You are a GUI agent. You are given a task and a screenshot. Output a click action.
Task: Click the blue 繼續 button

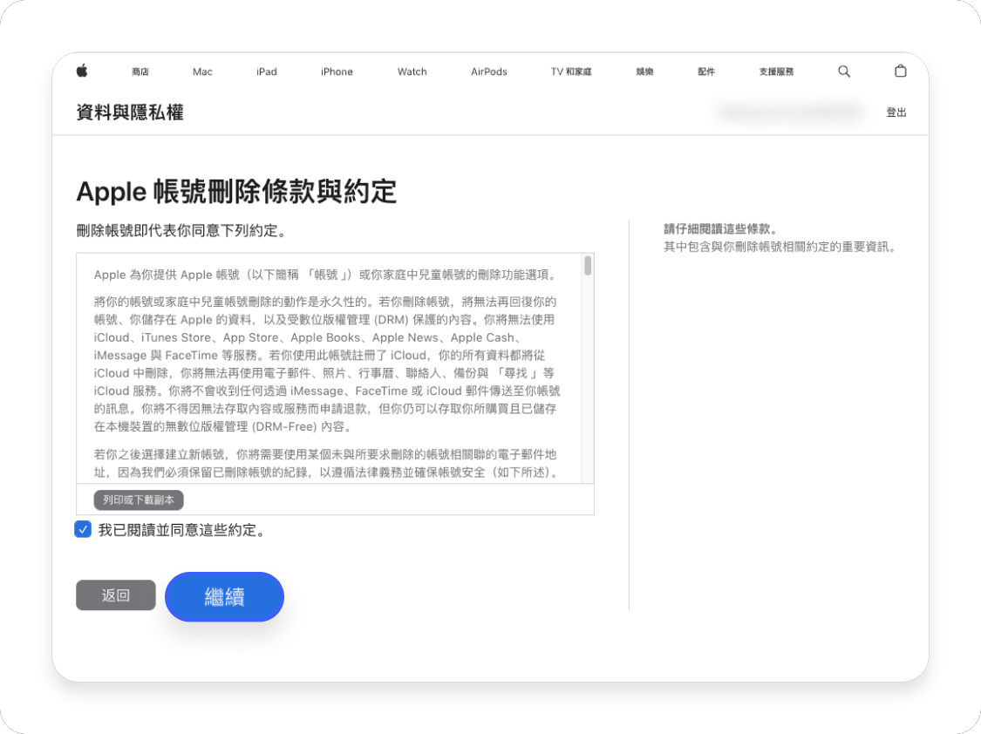(x=225, y=597)
